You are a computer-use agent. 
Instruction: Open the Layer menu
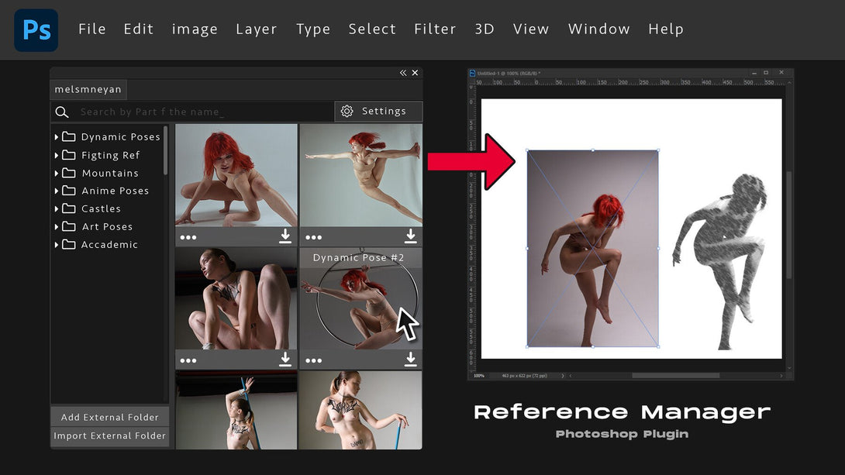pos(257,29)
